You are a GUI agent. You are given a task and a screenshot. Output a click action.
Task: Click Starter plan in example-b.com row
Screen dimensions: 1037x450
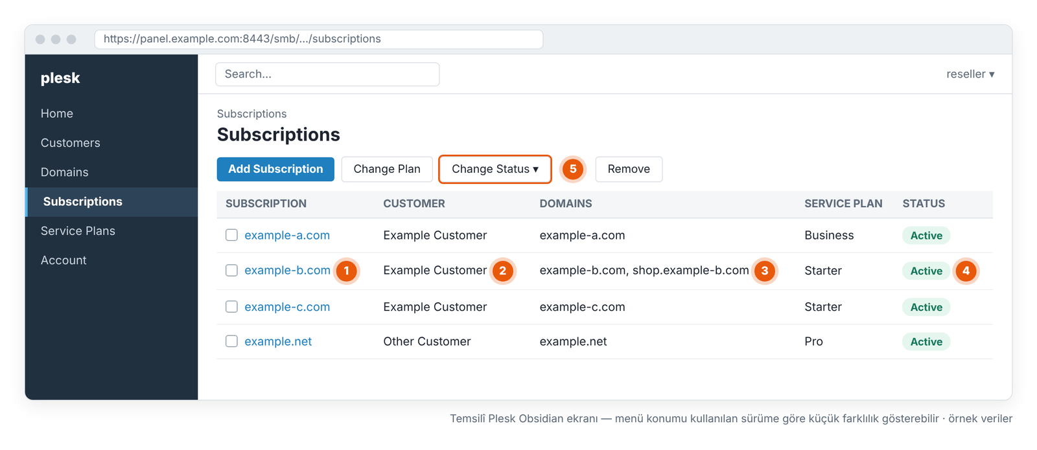pyautogui.click(x=823, y=271)
